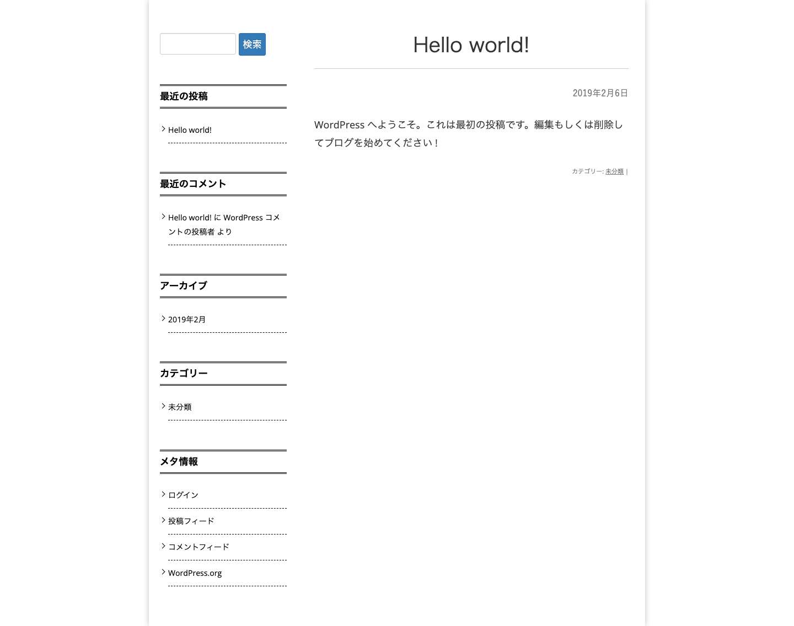
Task: Click the chevron beside 未分類 category
Action: click(x=164, y=406)
